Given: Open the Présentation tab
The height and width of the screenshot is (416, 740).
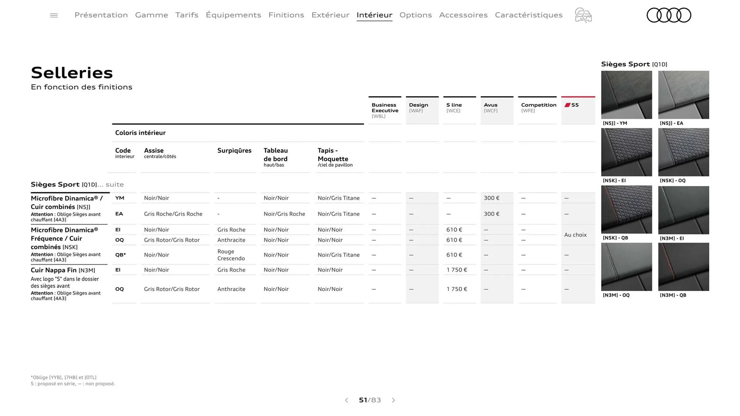Looking at the screenshot, I should point(101,15).
